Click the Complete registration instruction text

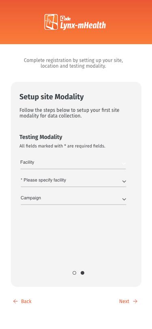point(73,63)
